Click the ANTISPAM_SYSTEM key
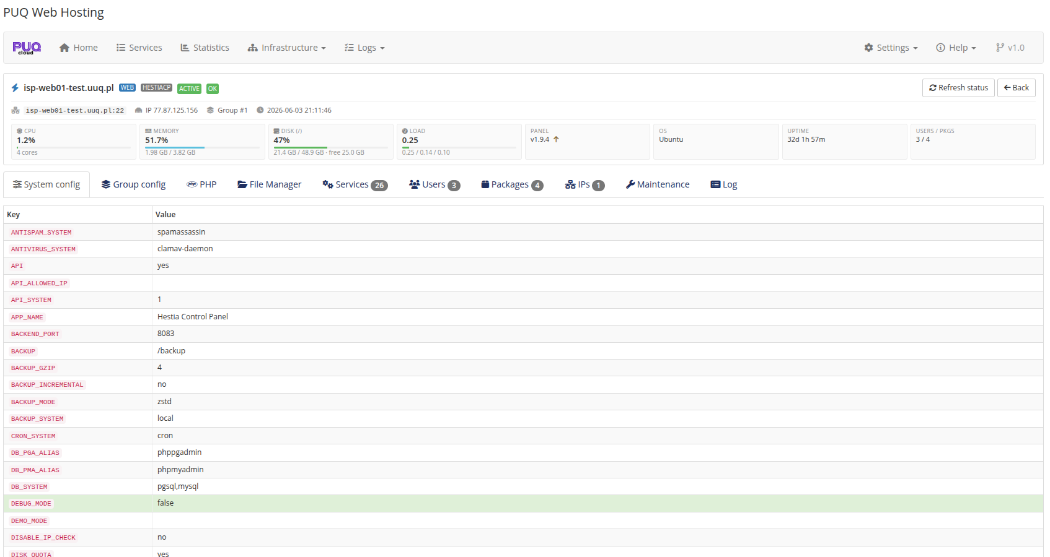This screenshot has height=557, width=1050. point(42,233)
